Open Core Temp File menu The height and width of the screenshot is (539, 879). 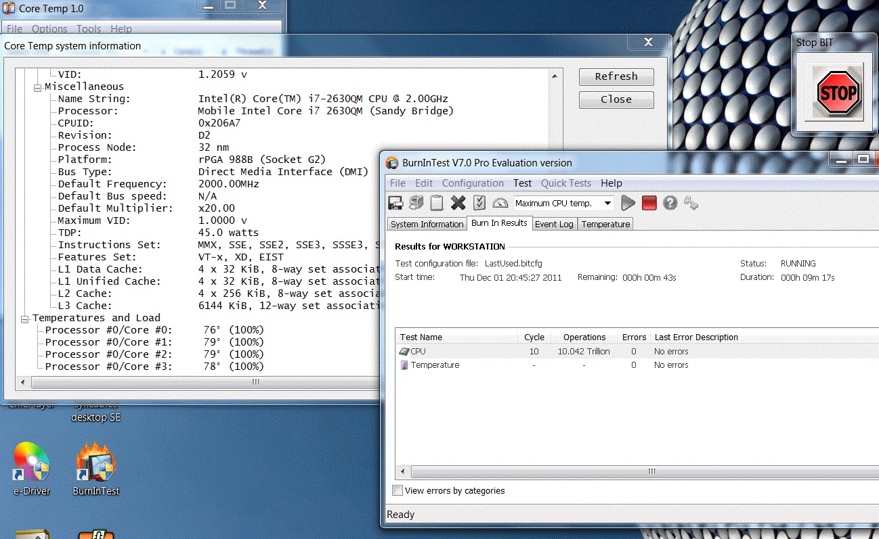click(x=14, y=29)
